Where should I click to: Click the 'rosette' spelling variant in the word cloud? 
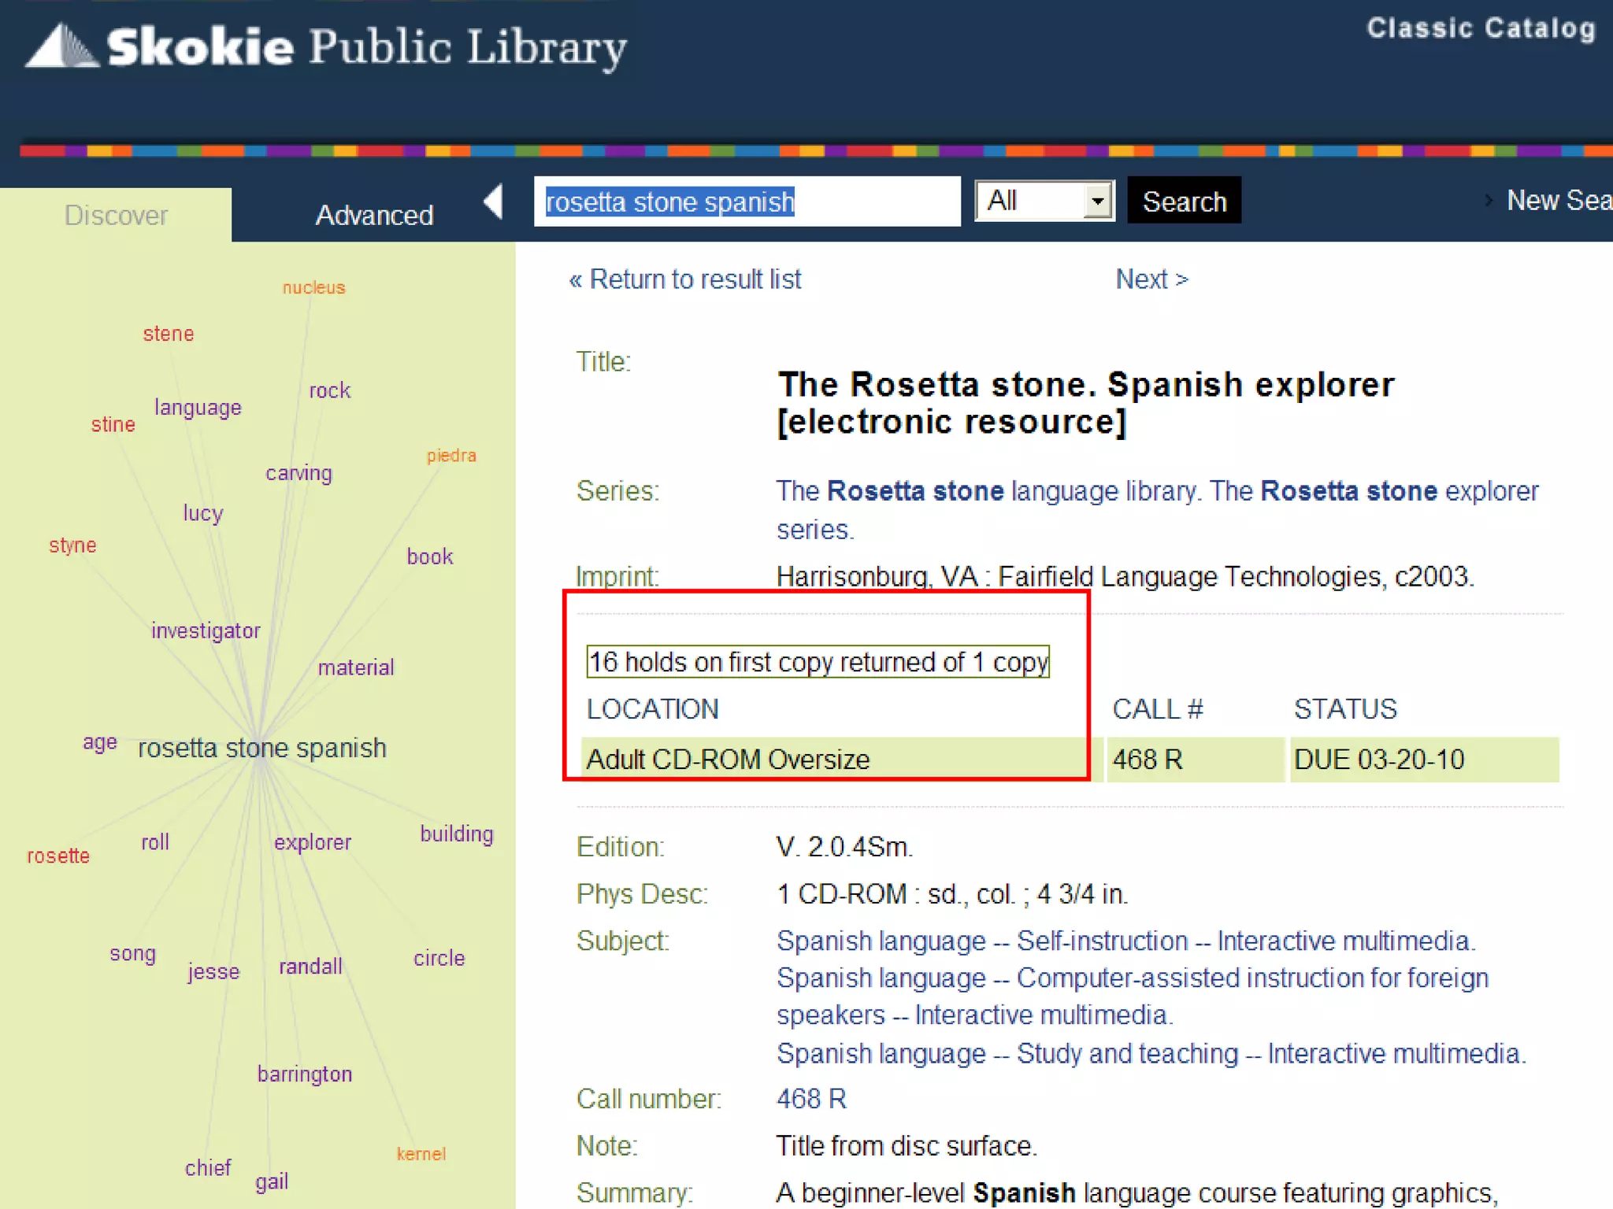(58, 856)
